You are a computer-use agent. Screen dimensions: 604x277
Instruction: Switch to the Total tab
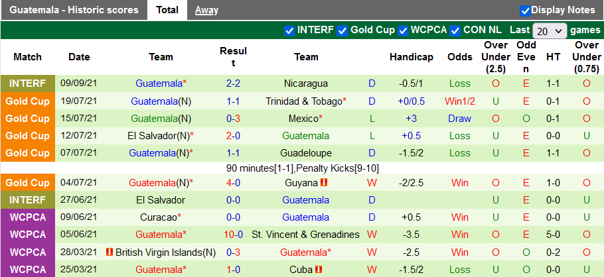point(167,10)
